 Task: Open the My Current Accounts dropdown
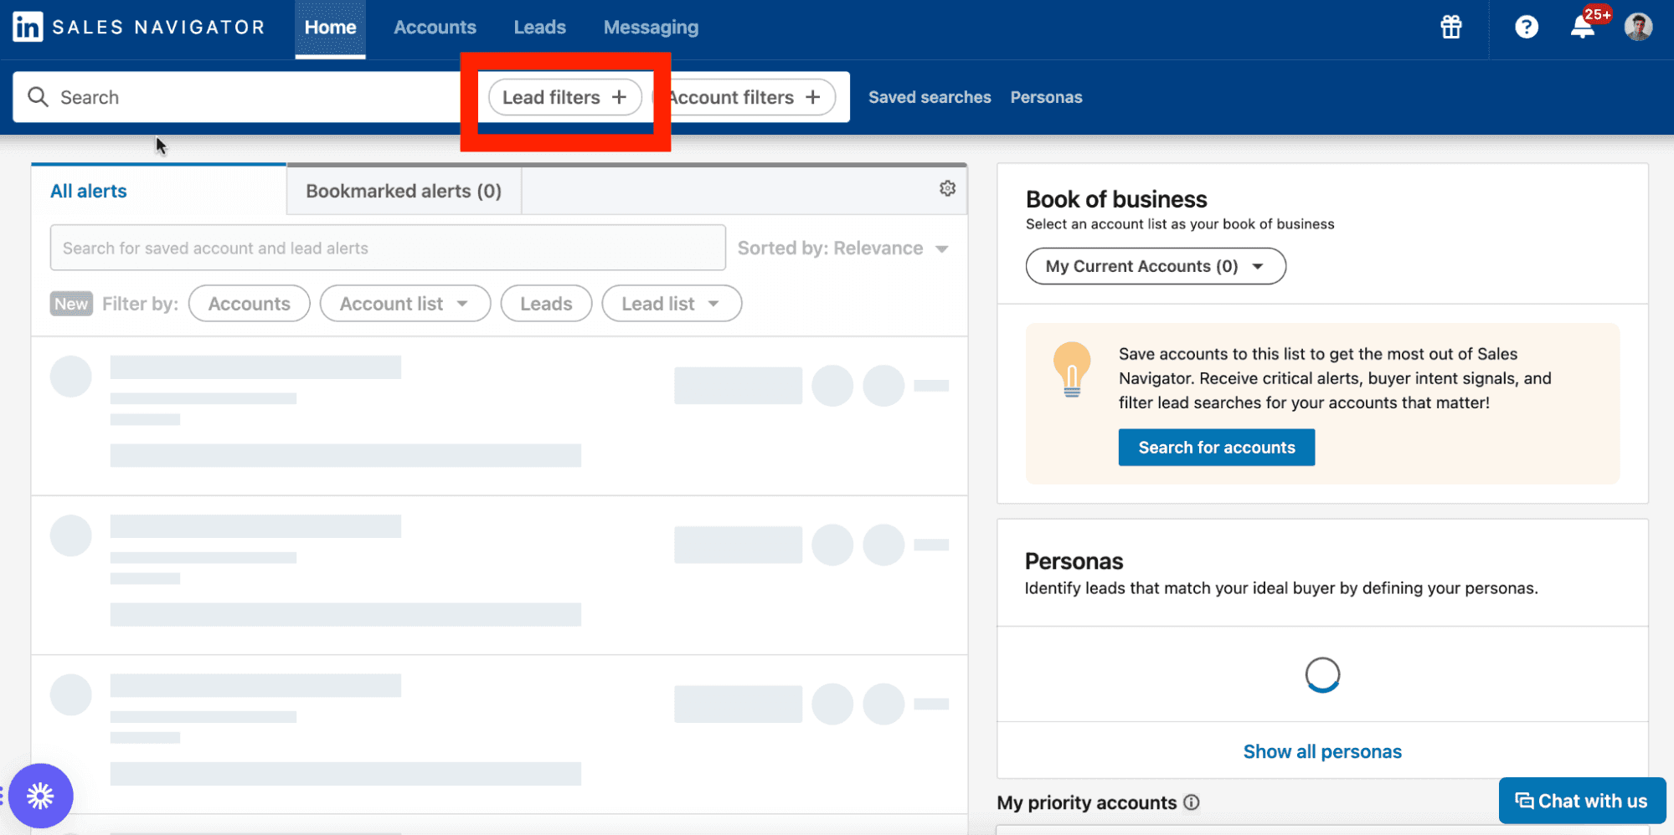1155,265
